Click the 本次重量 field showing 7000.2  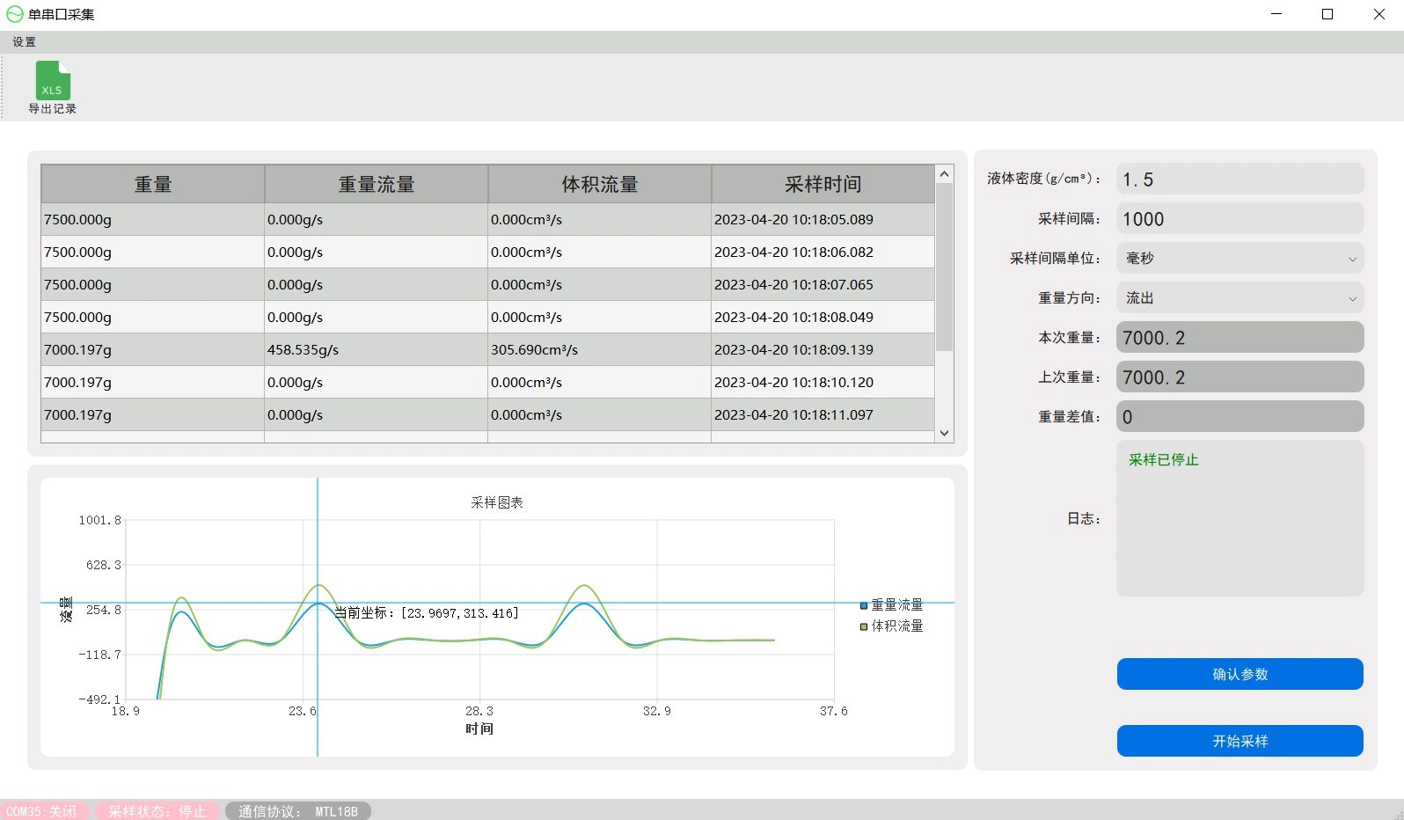click(1239, 337)
